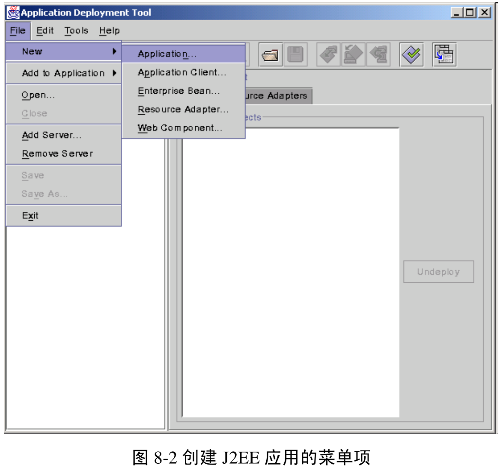This screenshot has width=503, height=468.
Task: Click the Open folder icon on toolbar
Action: point(271,54)
